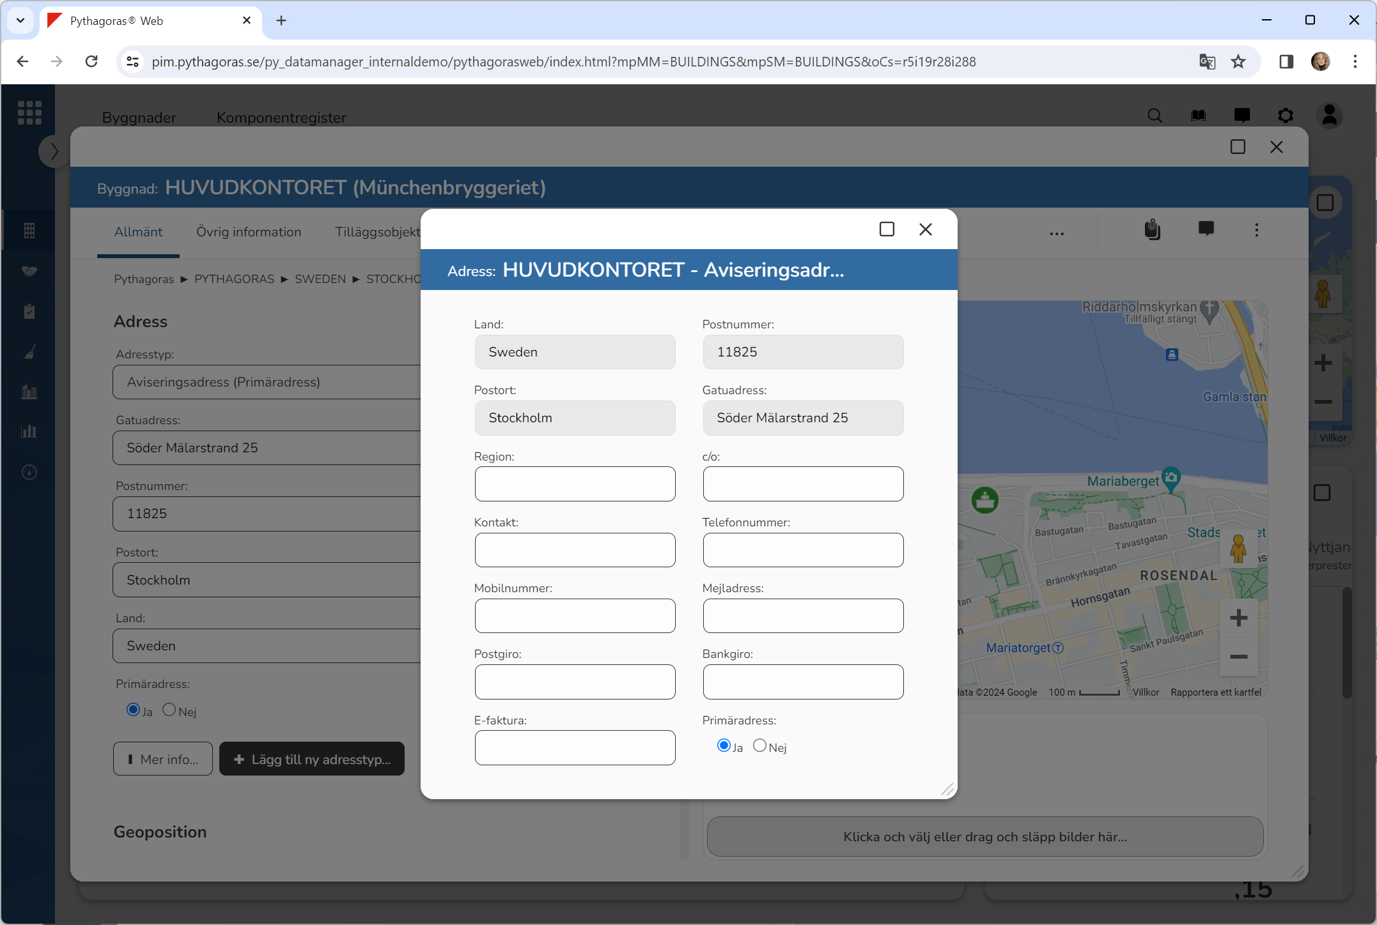Open the app grid launcher icon
Screen dimensions: 1377x925
tap(29, 112)
